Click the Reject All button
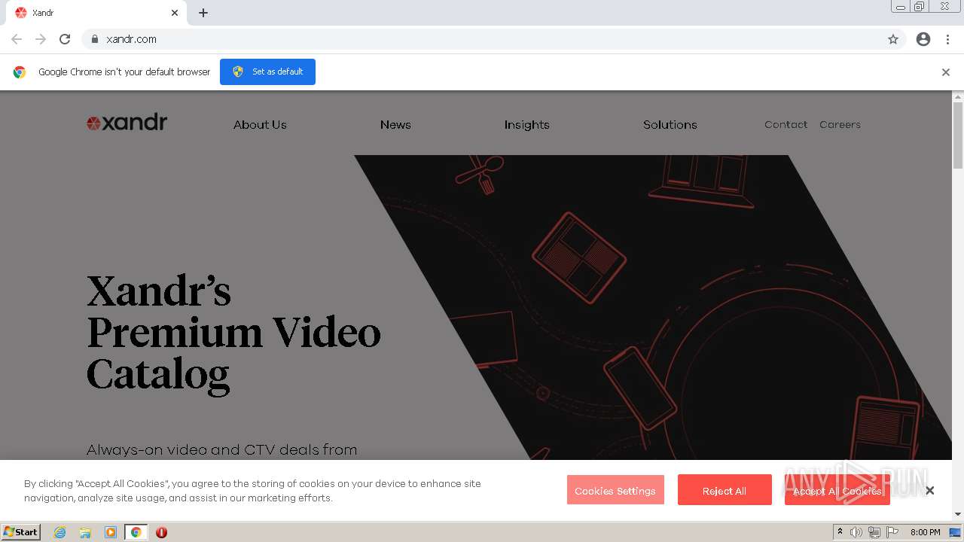Image resolution: width=964 pixels, height=542 pixels. coord(725,490)
